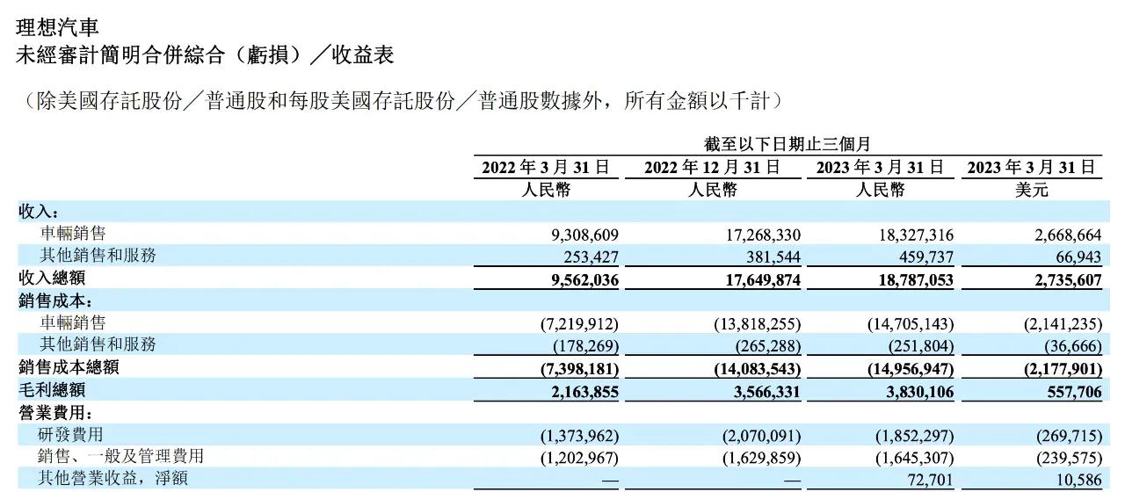Click the total (14,956,947)

pyautogui.click(x=910, y=369)
